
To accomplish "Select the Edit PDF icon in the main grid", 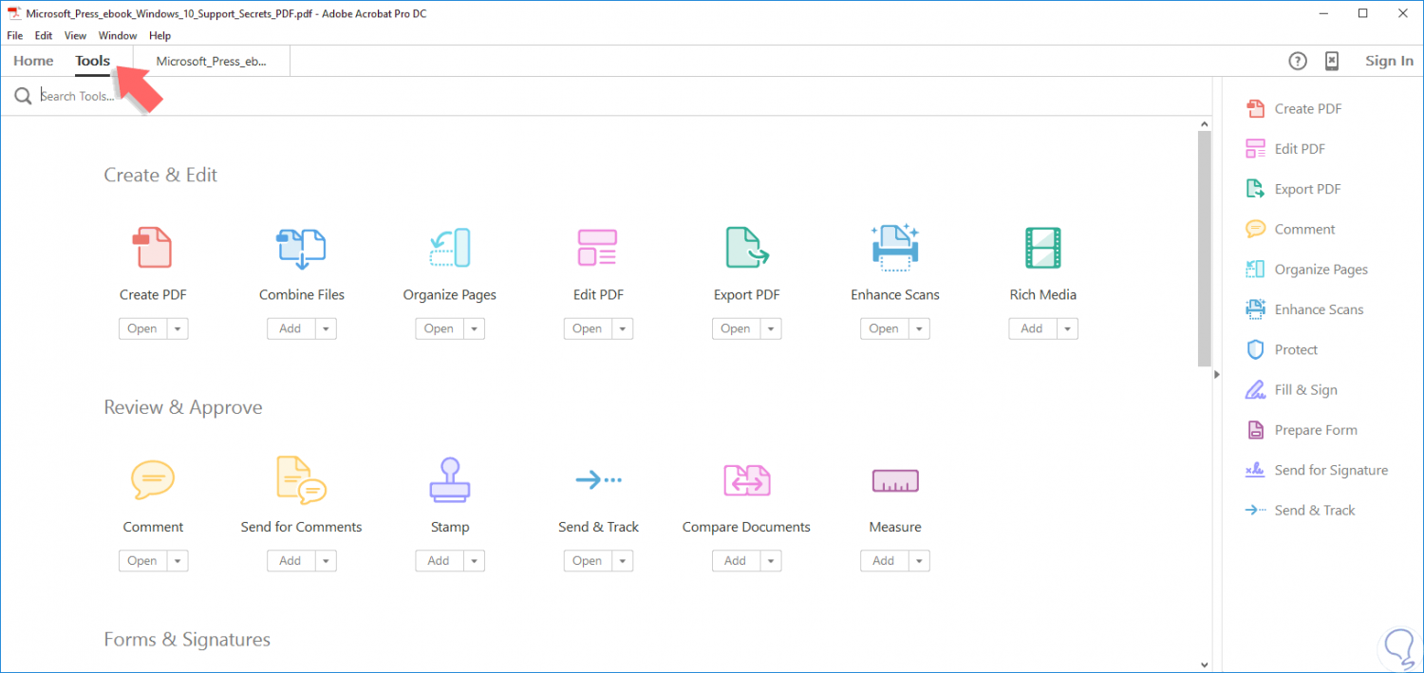I will [x=598, y=248].
